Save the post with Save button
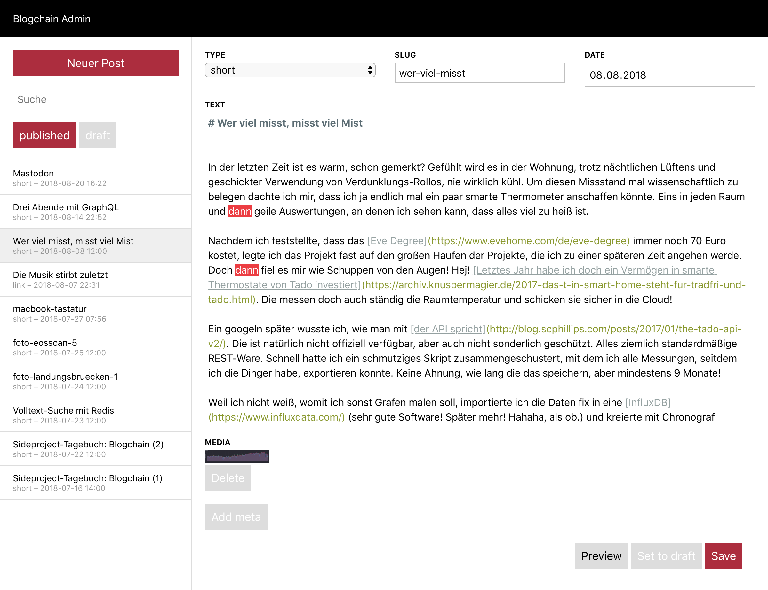The width and height of the screenshot is (768, 590). [723, 555]
